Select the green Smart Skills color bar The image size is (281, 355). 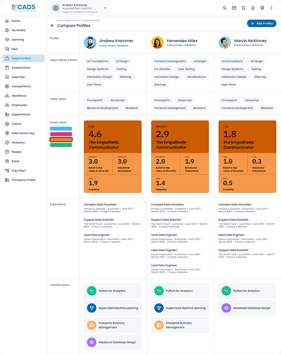pos(61,145)
